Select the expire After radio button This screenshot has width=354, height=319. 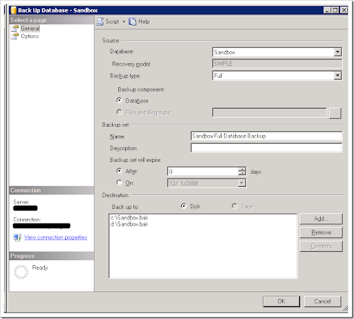pos(119,171)
